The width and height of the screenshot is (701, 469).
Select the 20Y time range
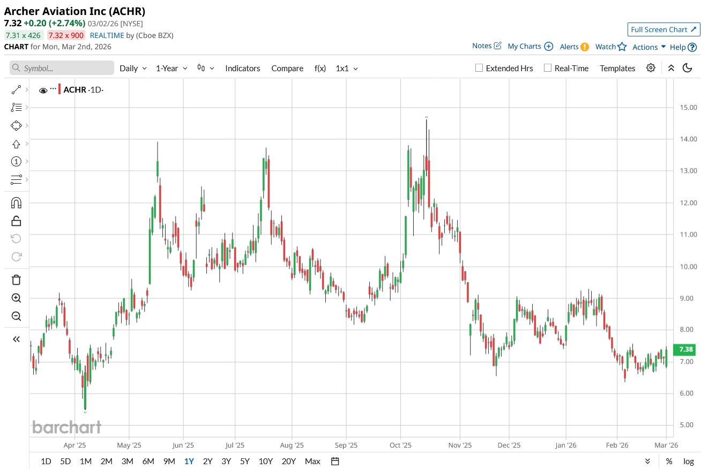pyautogui.click(x=289, y=461)
